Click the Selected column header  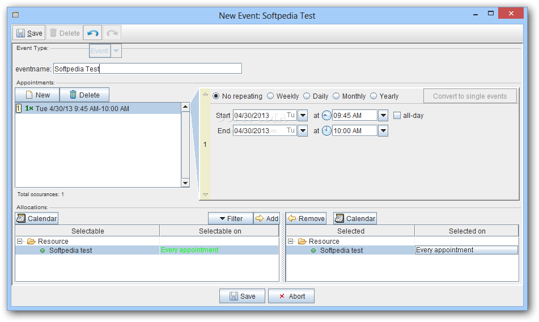coord(350,231)
